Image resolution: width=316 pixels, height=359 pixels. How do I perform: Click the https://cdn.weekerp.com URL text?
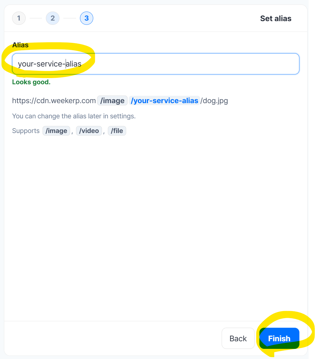[54, 101]
